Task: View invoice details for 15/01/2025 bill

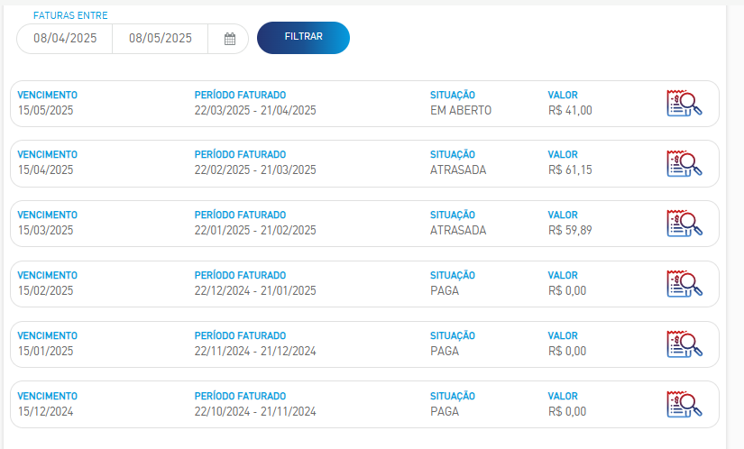Action: (684, 344)
